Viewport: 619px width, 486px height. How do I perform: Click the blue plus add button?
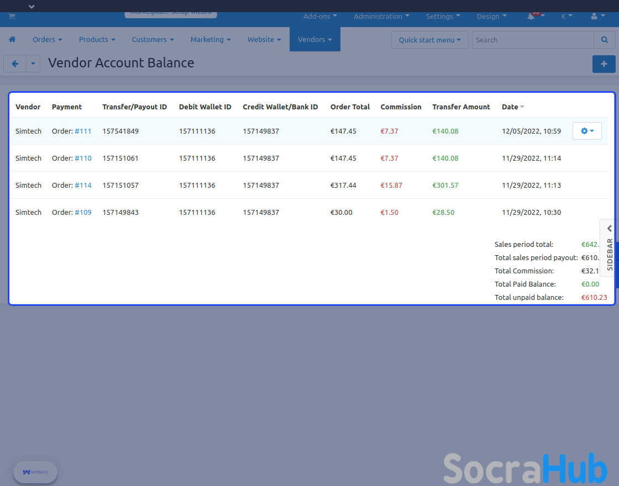(604, 64)
